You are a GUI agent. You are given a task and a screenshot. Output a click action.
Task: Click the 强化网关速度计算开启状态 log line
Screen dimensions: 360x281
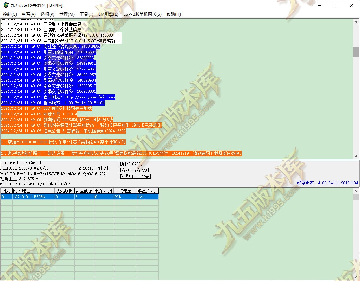pyautogui.click(x=81, y=125)
